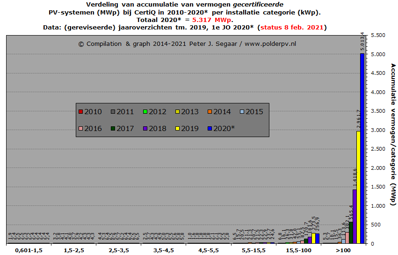Click the y-axis value 3.000
The image size is (398, 255).
click(378, 130)
